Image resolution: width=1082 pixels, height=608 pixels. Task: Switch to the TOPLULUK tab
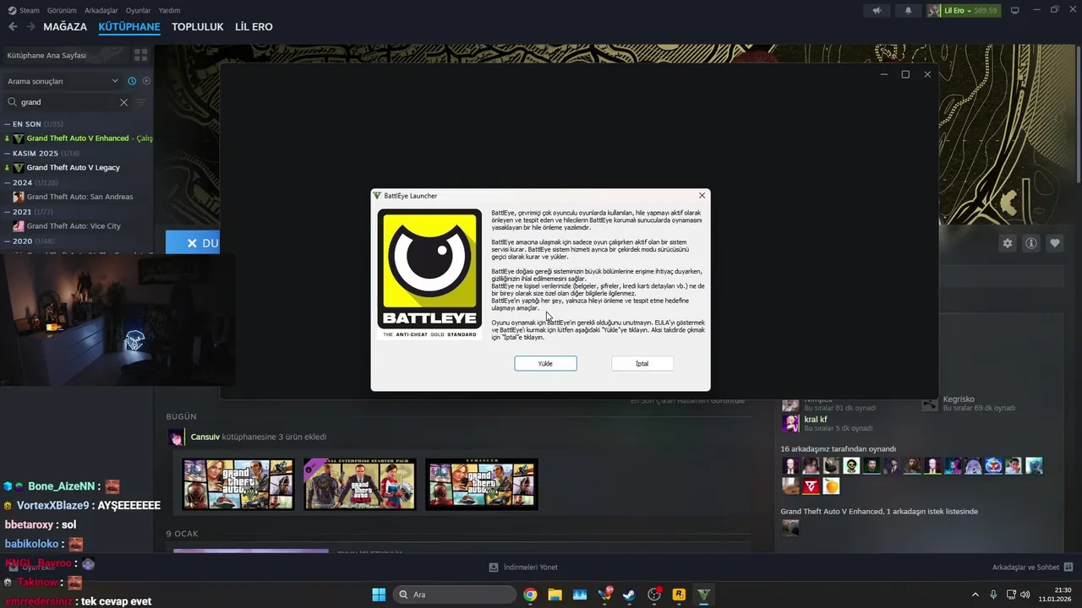pos(197,27)
